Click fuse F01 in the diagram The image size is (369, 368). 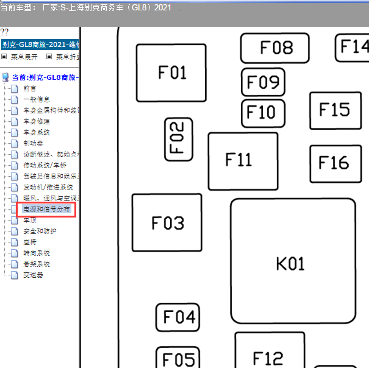(171, 73)
